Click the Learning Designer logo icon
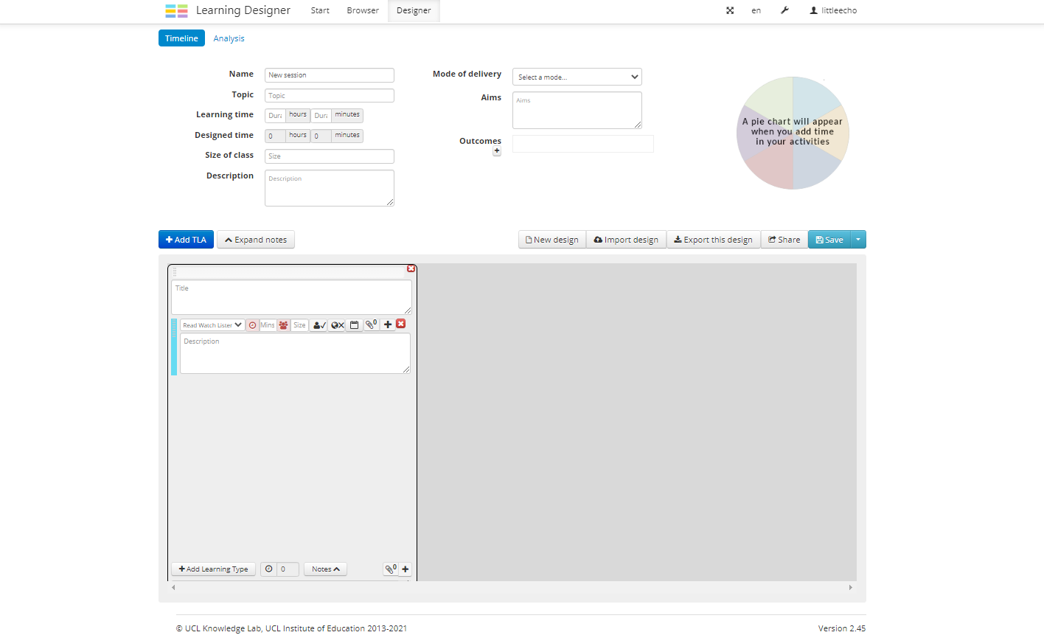This screenshot has height=635, width=1044. click(176, 10)
